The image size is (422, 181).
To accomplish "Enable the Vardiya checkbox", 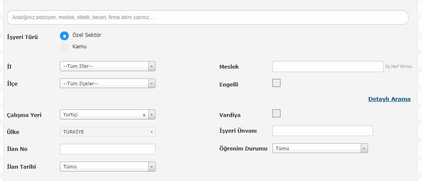I will click(276, 113).
